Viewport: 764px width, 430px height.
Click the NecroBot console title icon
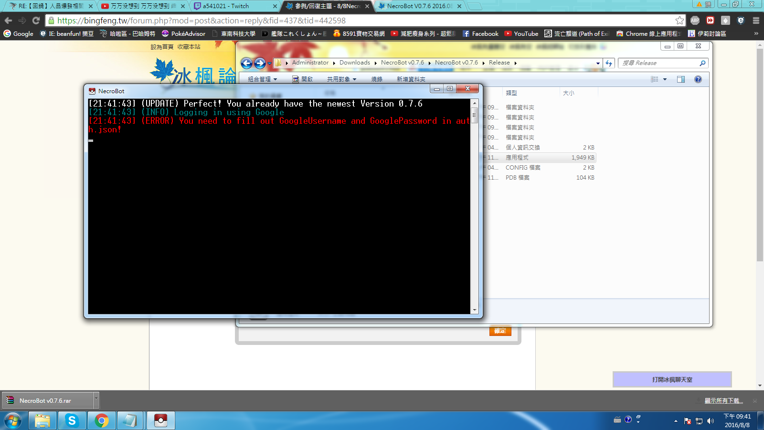coord(92,91)
